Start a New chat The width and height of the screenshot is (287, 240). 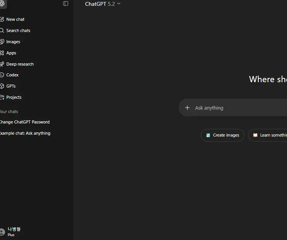(x=15, y=19)
